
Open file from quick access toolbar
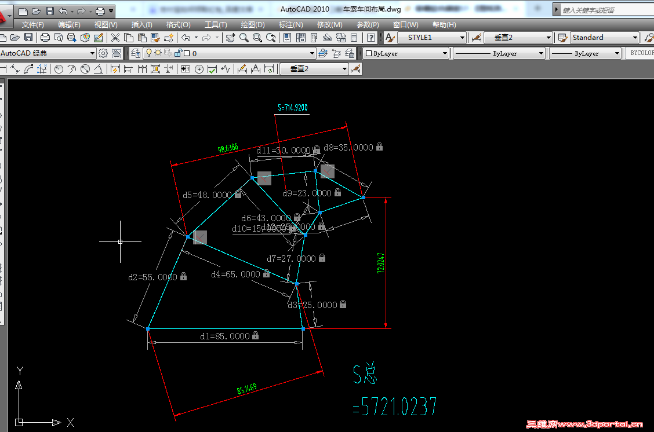click(37, 11)
